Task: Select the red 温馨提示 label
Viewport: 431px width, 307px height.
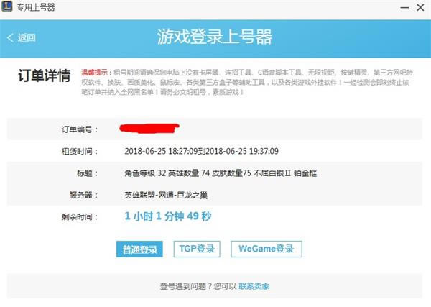Action: pyautogui.click(x=94, y=73)
